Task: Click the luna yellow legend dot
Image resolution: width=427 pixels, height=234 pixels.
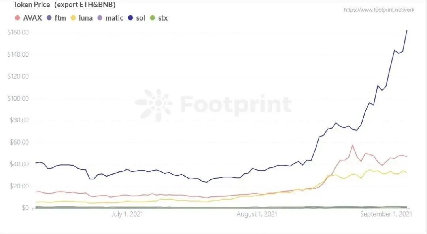Action: tap(73, 18)
